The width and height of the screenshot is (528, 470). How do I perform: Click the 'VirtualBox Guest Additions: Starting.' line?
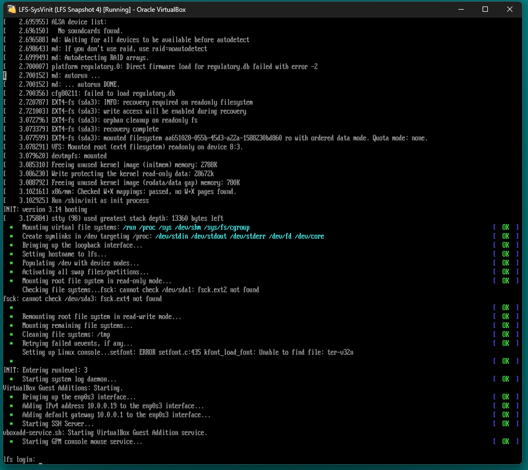63,388
